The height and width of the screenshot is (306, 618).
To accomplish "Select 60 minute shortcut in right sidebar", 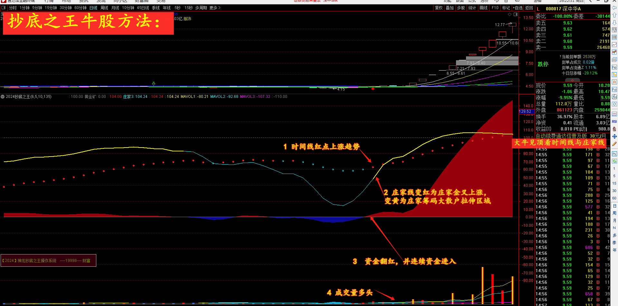I will pos(614,198).
